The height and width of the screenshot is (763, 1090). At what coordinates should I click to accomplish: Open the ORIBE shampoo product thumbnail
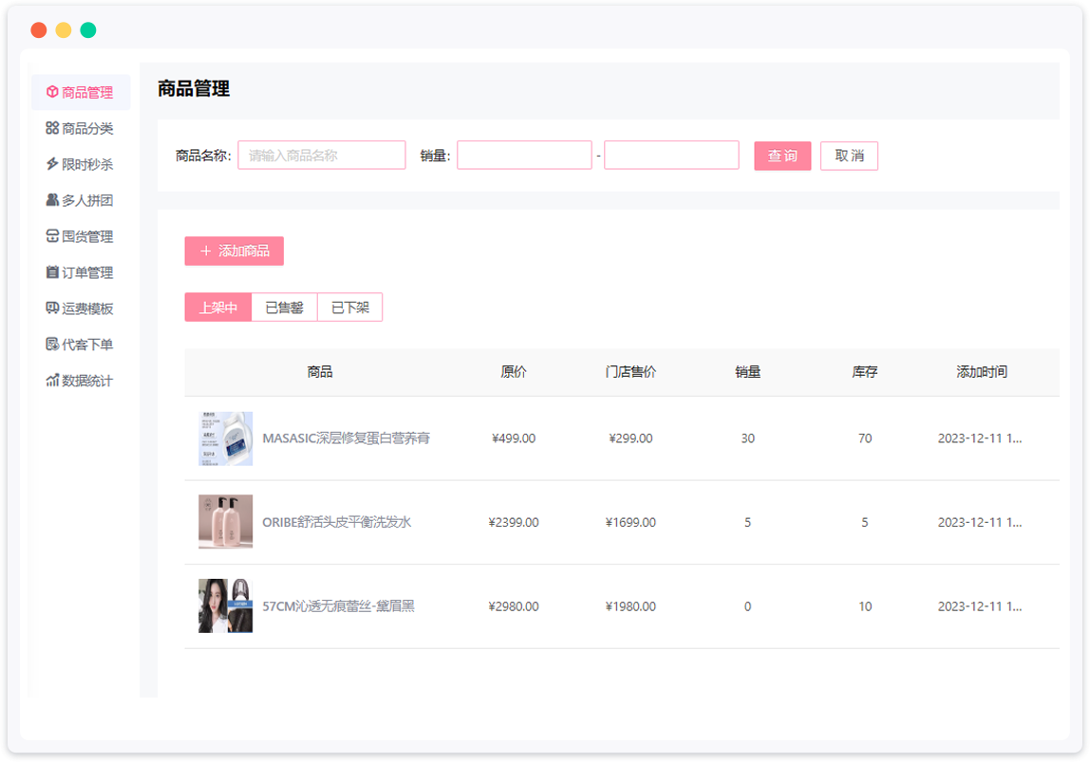click(x=225, y=522)
